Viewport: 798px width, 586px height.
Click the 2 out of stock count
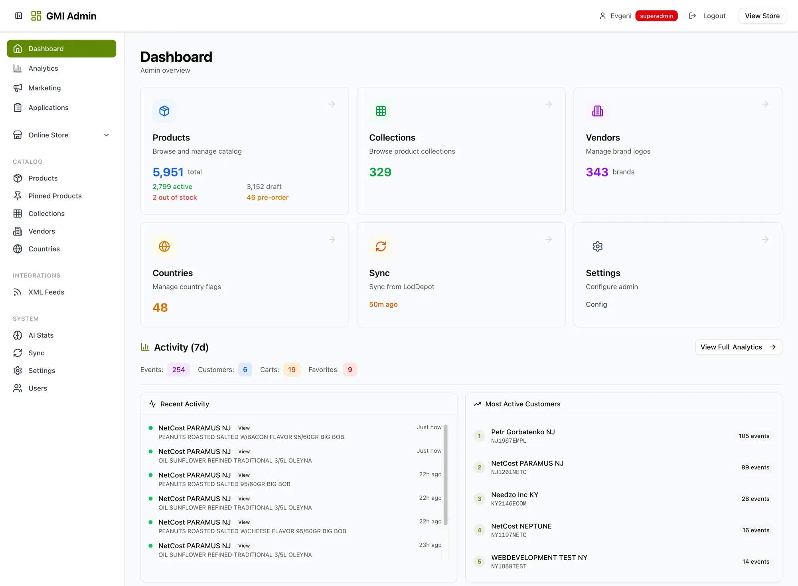(x=175, y=198)
